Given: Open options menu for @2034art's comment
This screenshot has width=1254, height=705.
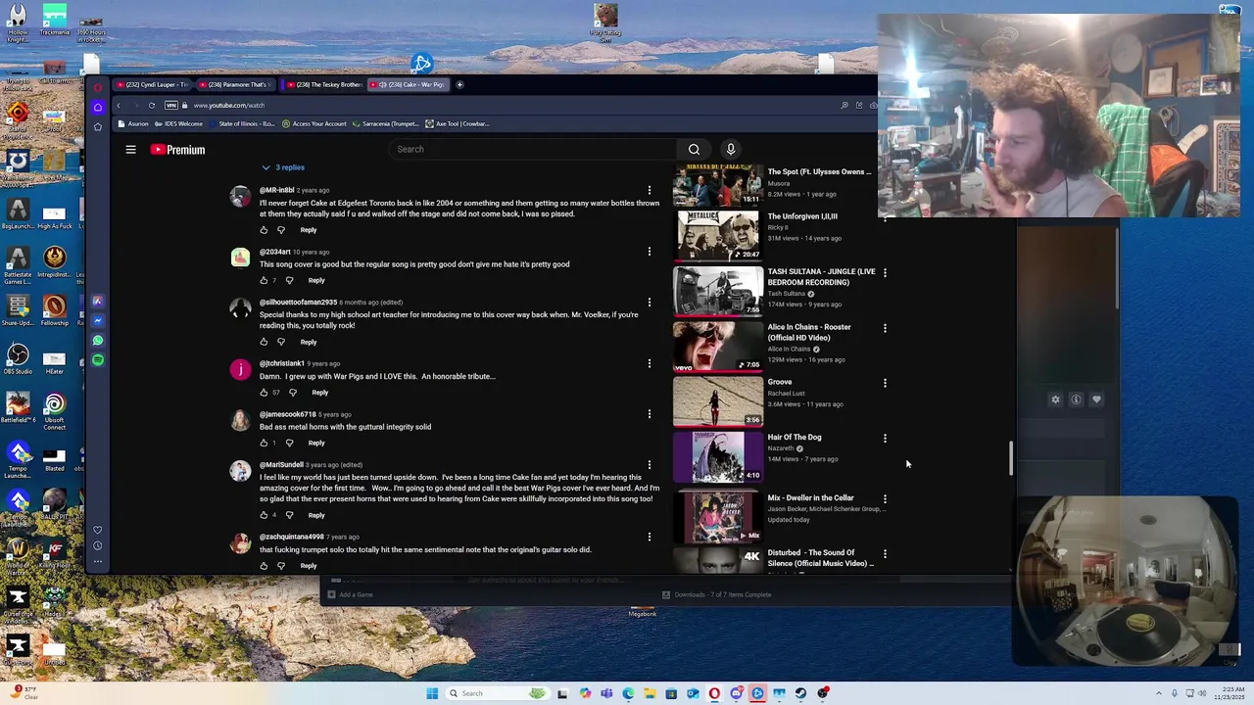Looking at the screenshot, I should [x=649, y=252].
